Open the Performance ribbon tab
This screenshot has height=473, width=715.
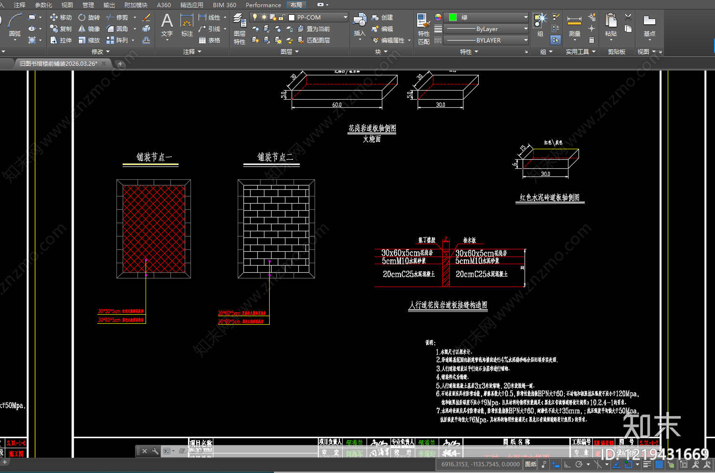[263, 5]
